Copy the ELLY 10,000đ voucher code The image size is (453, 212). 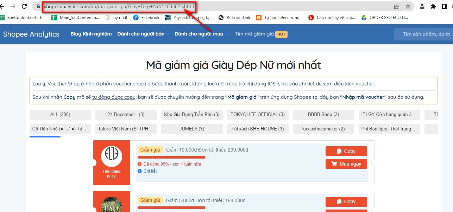pyautogui.click(x=346, y=151)
